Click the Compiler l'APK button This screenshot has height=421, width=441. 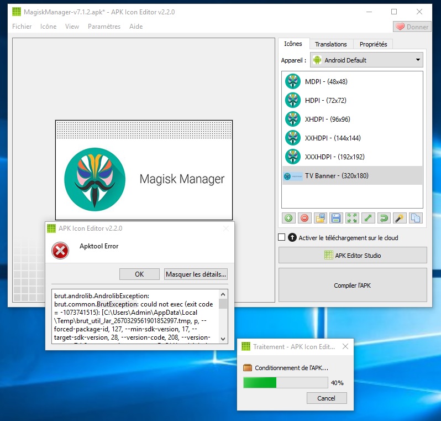pyautogui.click(x=353, y=285)
